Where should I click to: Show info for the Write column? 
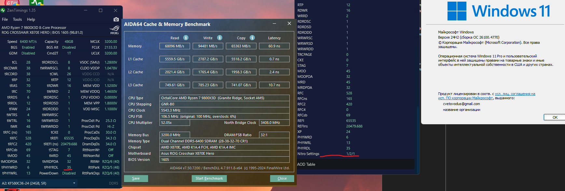(x=220, y=38)
